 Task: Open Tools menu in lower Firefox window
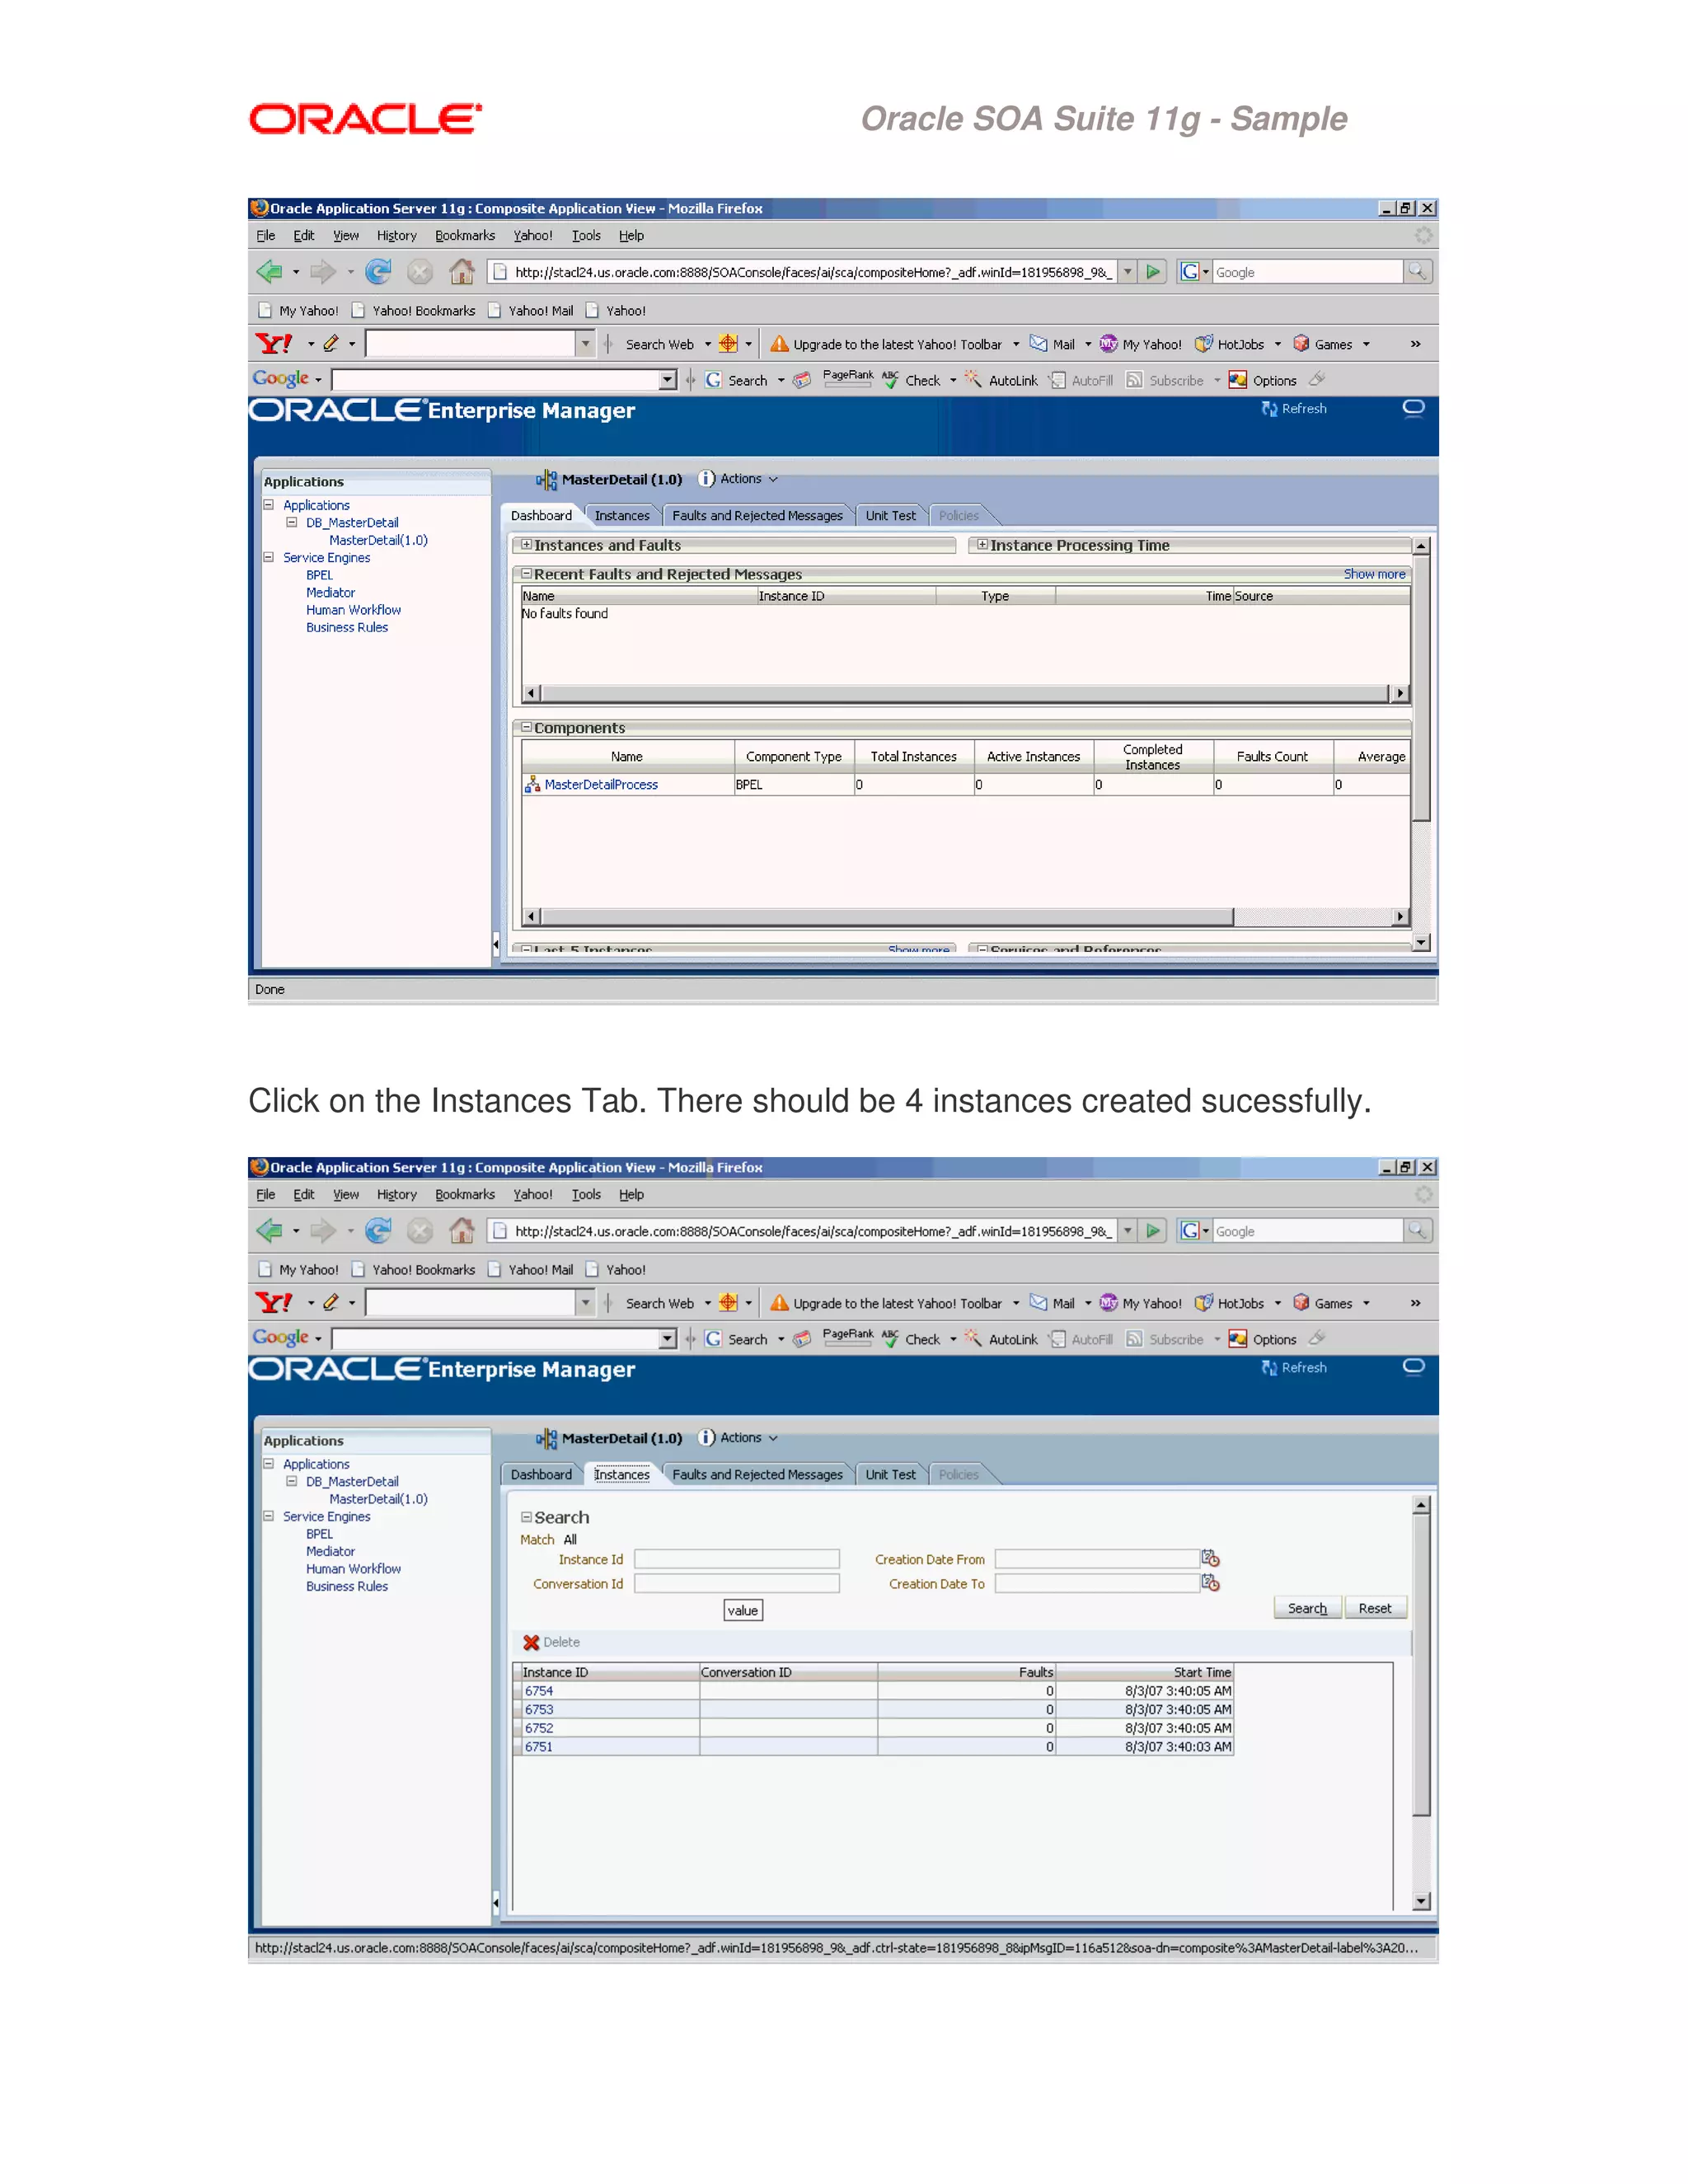[x=586, y=1195]
